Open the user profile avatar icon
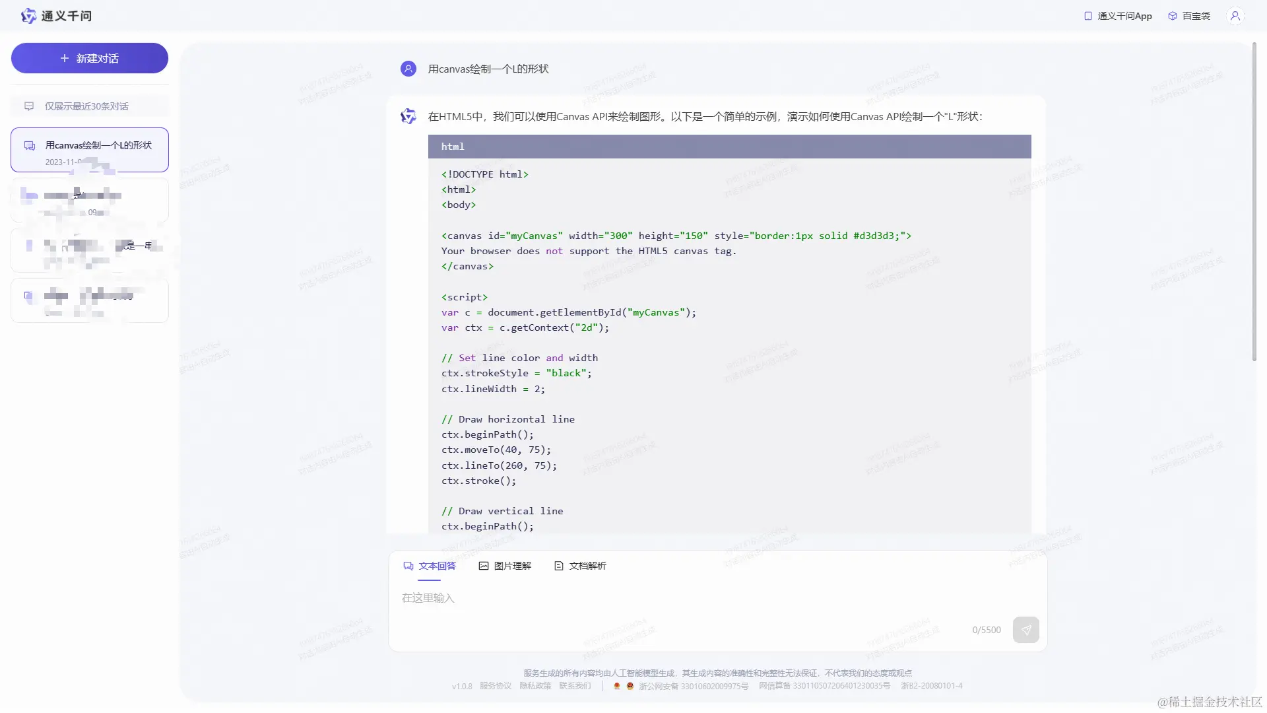The image size is (1267, 713). tap(1235, 16)
